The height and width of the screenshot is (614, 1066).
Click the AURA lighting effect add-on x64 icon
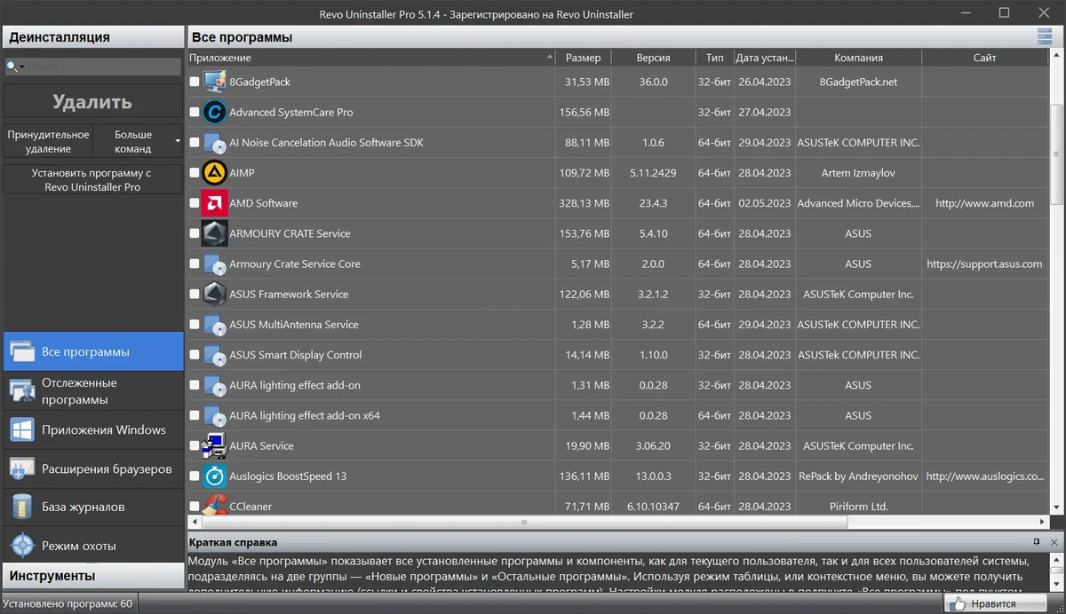[x=214, y=415]
